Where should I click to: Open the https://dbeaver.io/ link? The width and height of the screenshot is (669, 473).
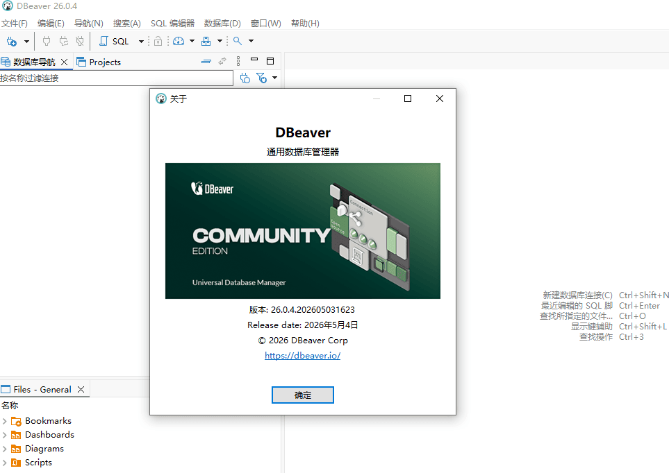point(302,355)
